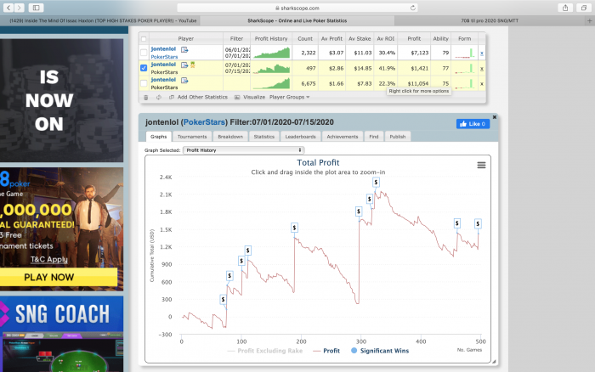Image resolution: width=595 pixels, height=372 pixels.
Task: Open the T&C Apply link in ad
Action: point(49,259)
